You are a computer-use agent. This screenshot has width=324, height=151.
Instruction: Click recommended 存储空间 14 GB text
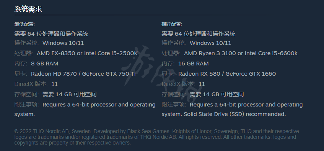(x=217, y=94)
